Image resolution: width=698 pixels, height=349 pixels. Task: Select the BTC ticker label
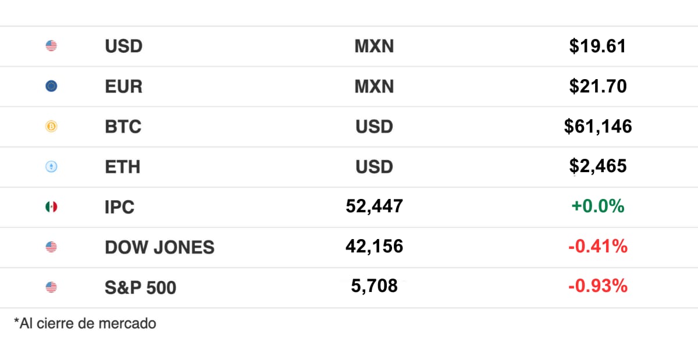pos(123,127)
